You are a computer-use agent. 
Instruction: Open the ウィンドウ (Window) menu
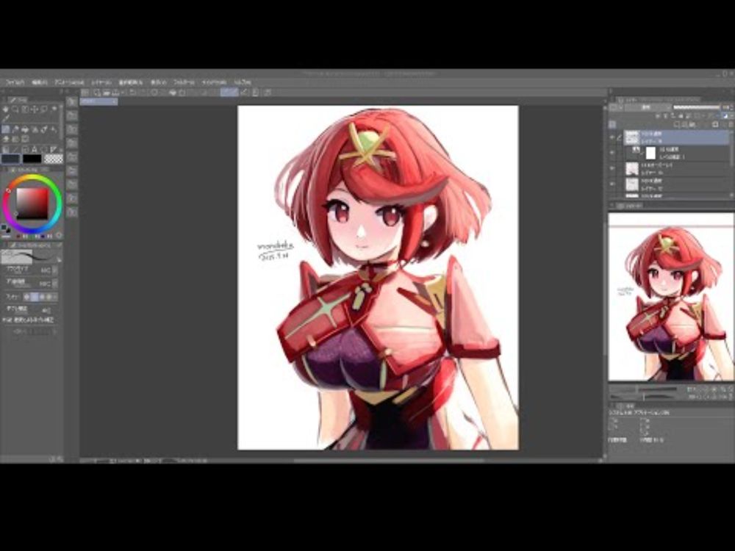[x=214, y=82]
